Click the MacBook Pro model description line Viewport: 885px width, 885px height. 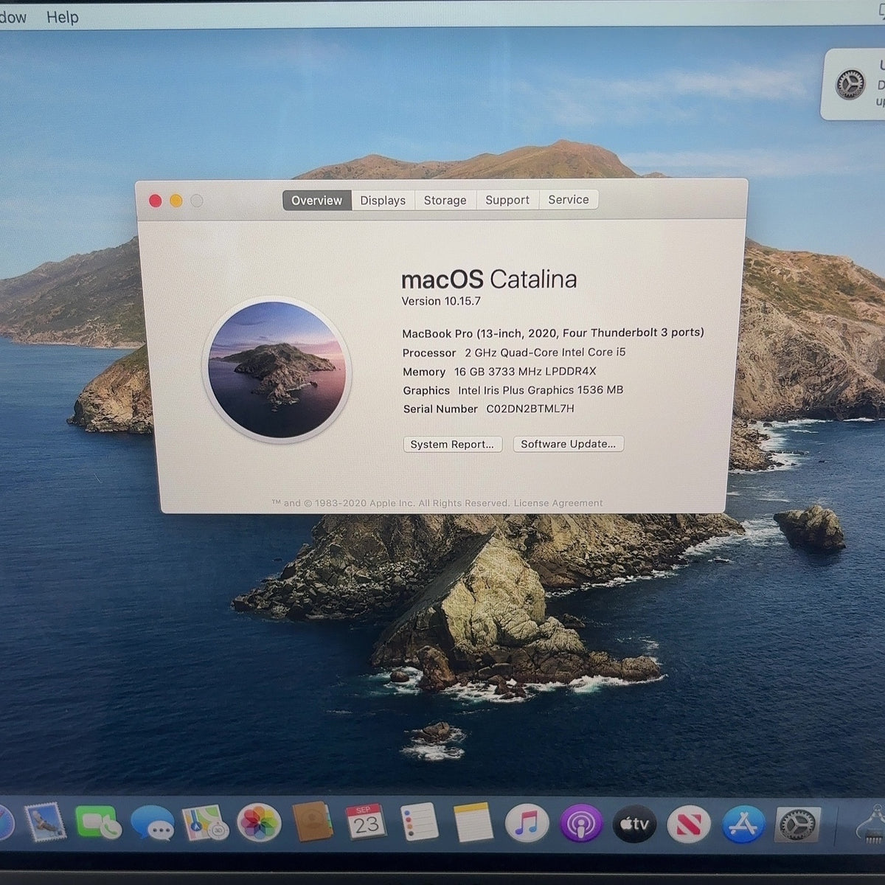point(552,333)
